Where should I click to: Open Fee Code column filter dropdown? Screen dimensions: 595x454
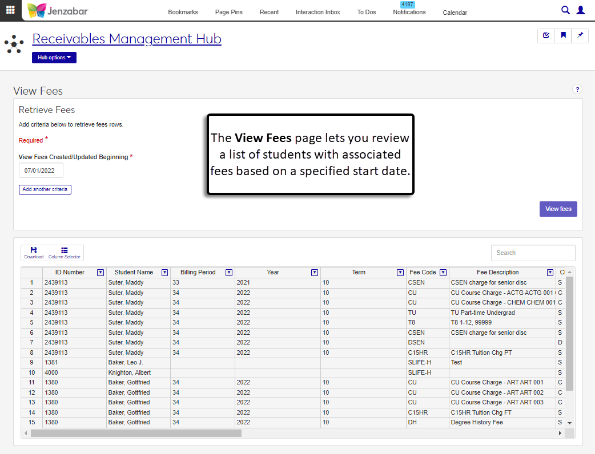click(x=443, y=273)
